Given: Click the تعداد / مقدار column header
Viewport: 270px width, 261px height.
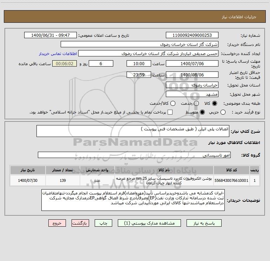Looking at the screenshot, I should coord(63,170).
